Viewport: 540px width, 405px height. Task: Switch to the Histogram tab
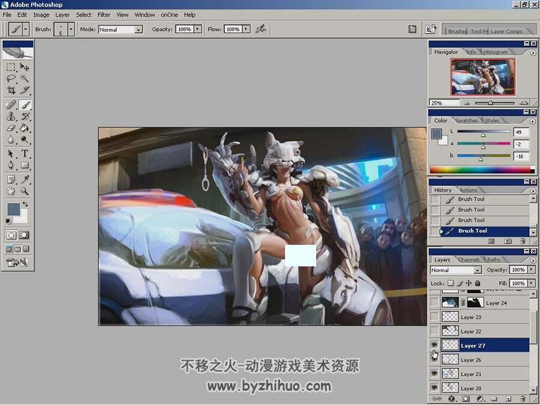[495, 52]
